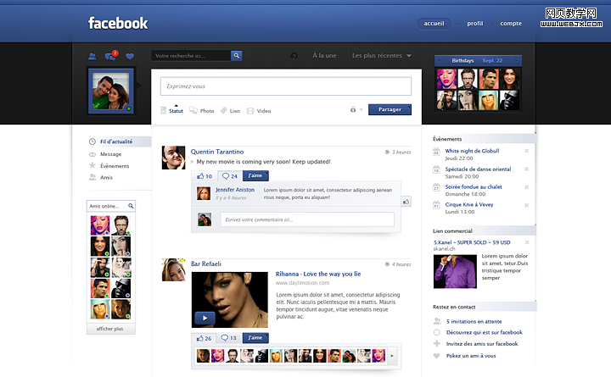
Task: Click the afficher plus link under friends
Action: (x=110, y=329)
